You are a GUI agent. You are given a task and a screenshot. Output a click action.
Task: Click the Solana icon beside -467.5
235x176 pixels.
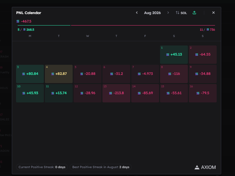(x=18, y=21)
